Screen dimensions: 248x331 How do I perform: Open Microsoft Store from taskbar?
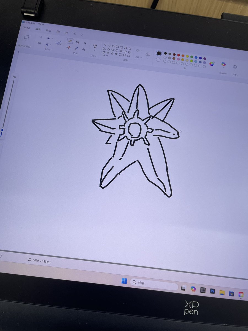point(231,293)
